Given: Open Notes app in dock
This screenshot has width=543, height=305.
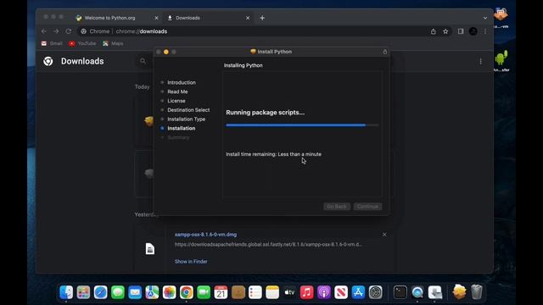Looking at the screenshot, I should coord(272,292).
